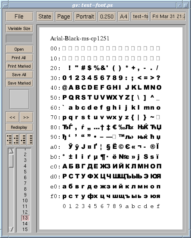This screenshot has width=191, height=238.
Task: Click the Save All button
Action: click(19, 75)
